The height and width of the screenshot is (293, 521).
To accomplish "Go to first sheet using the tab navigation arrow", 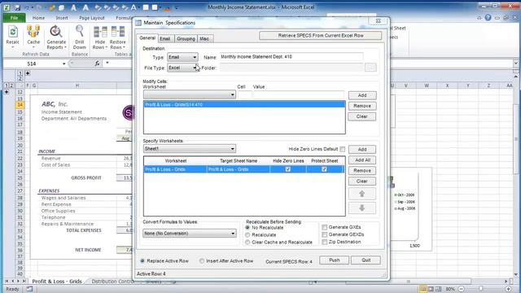I will tap(7, 281).
